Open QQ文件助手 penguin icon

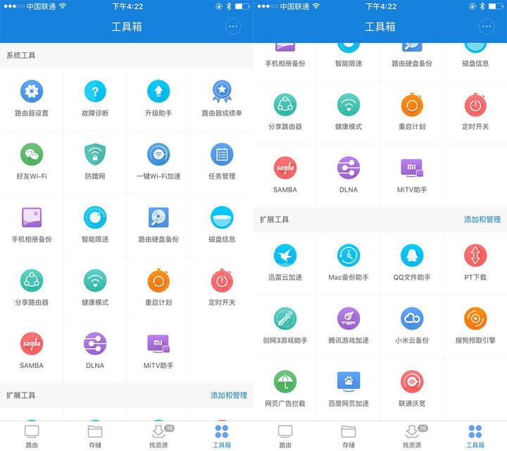[x=412, y=256]
